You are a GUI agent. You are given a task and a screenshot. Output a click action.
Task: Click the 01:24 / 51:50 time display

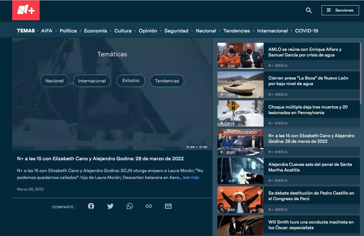(x=197, y=147)
